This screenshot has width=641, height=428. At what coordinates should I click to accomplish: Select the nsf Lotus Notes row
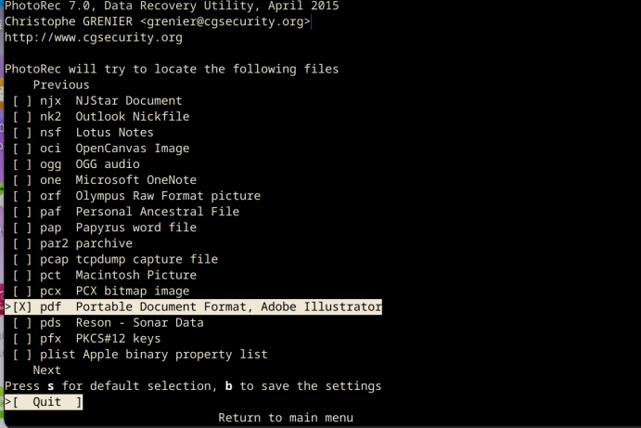(83, 133)
